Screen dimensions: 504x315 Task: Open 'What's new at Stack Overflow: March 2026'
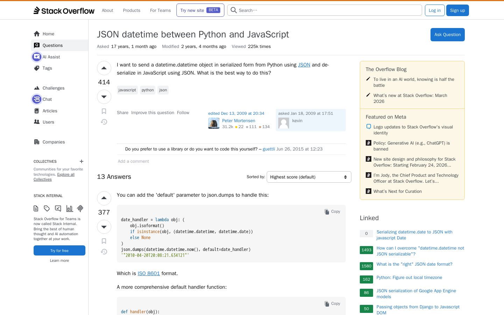coord(410,98)
